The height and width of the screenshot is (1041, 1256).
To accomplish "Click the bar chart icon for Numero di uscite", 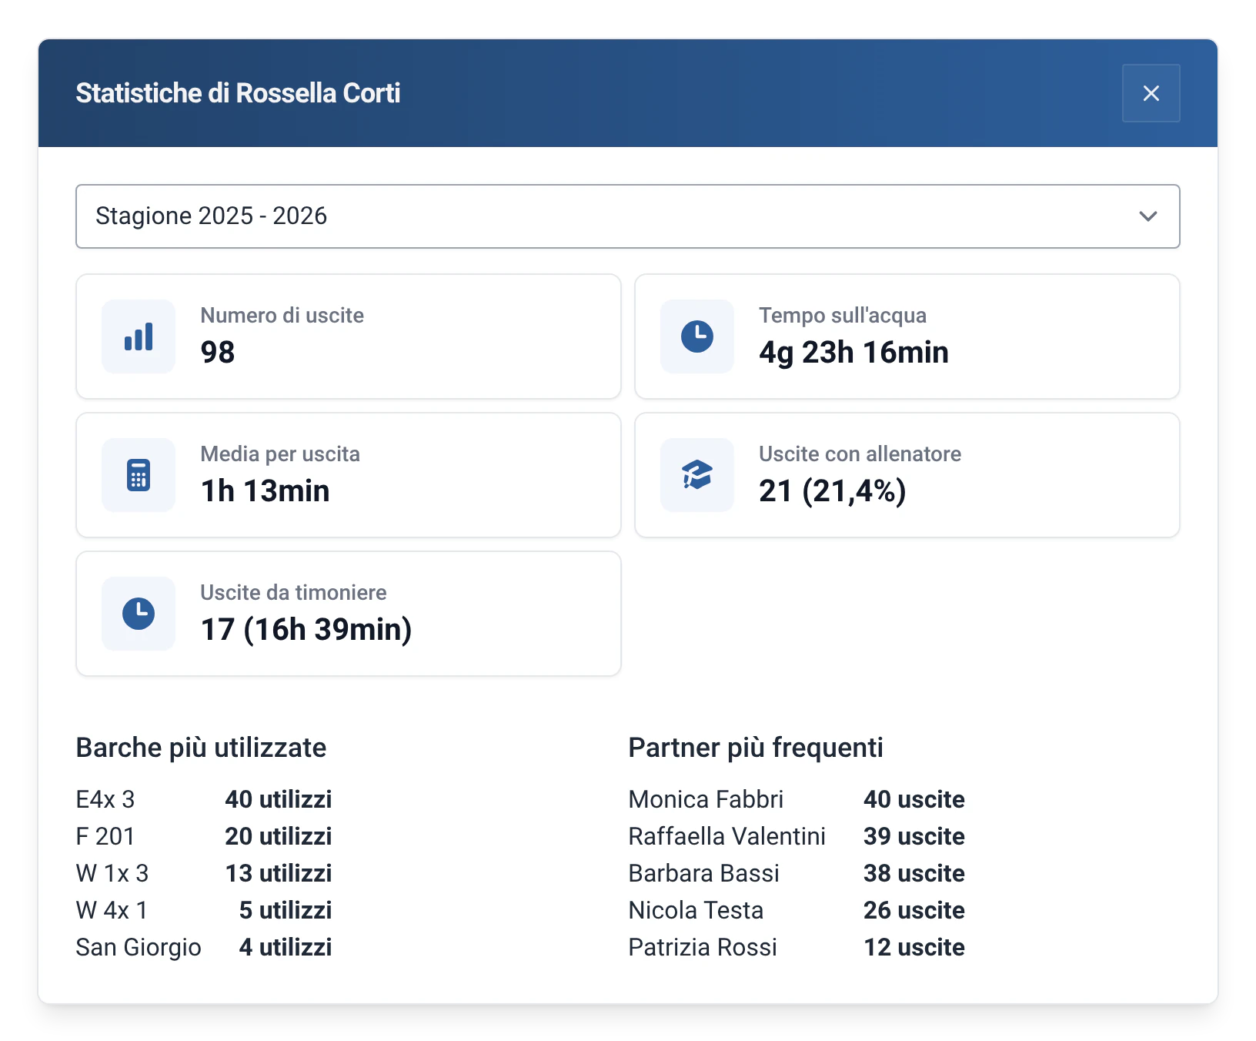I will pyautogui.click(x=139, y=336).
